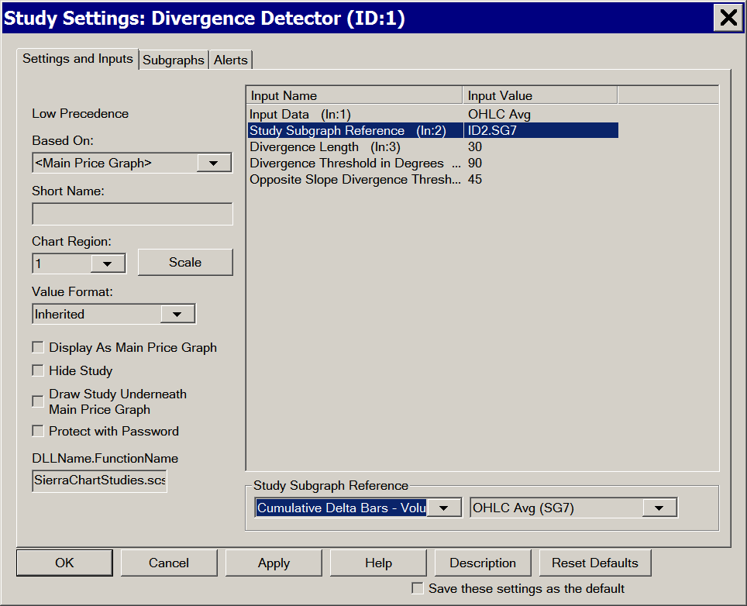Image resolution: width=747 pixels, height=606 pixels.
Task: Select the Study Subgraph Reference (In:2) row
Action: [432, 130]
